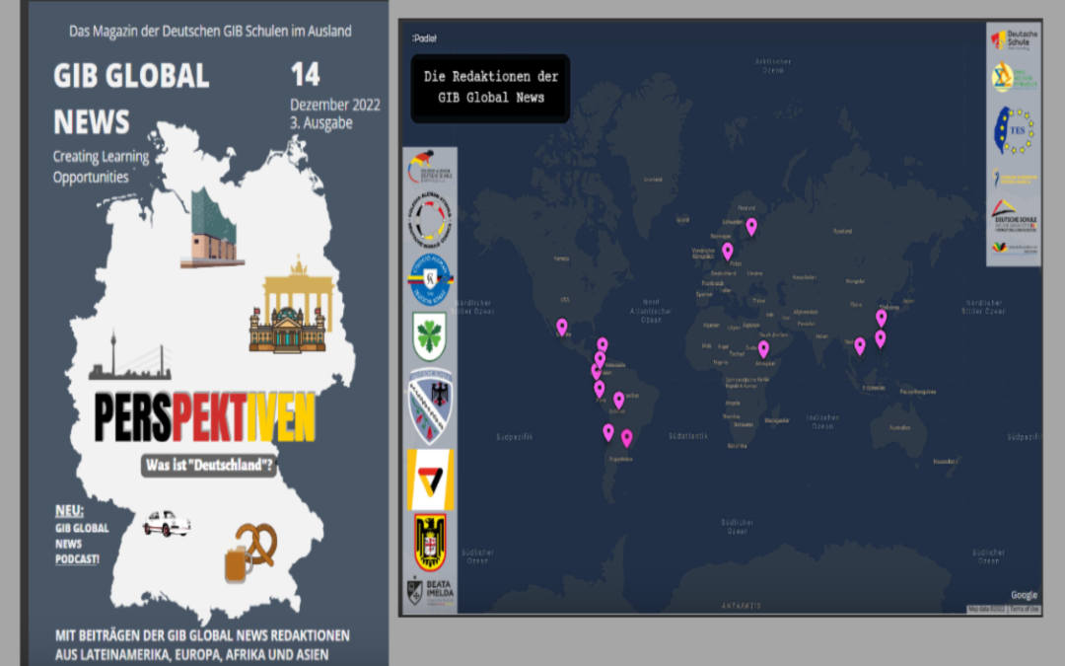Click the pretzel and beer illustration
The height and width of the screenshot is (666, 1065).
[250, 553]
